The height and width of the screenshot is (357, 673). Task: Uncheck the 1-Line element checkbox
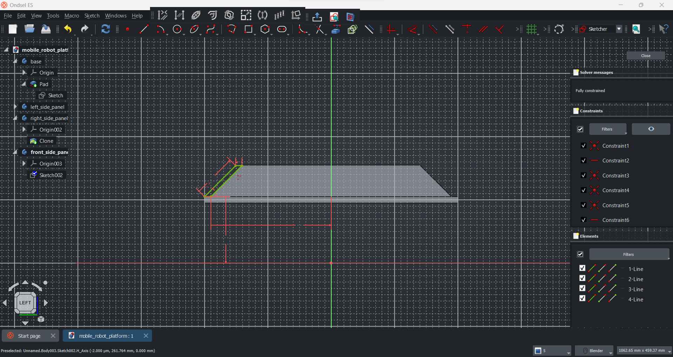(583, 268)
